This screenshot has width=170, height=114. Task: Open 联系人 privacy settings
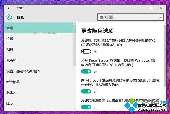coord(38,93)
